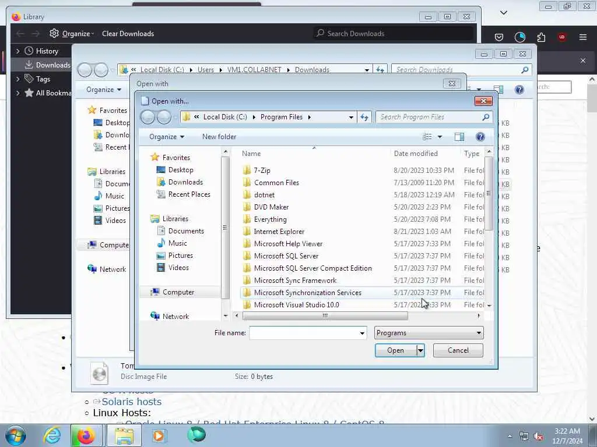The height and width of the screenshot is (447, 597).
Task: Go back in the Open with dialog
Action: 148,117
